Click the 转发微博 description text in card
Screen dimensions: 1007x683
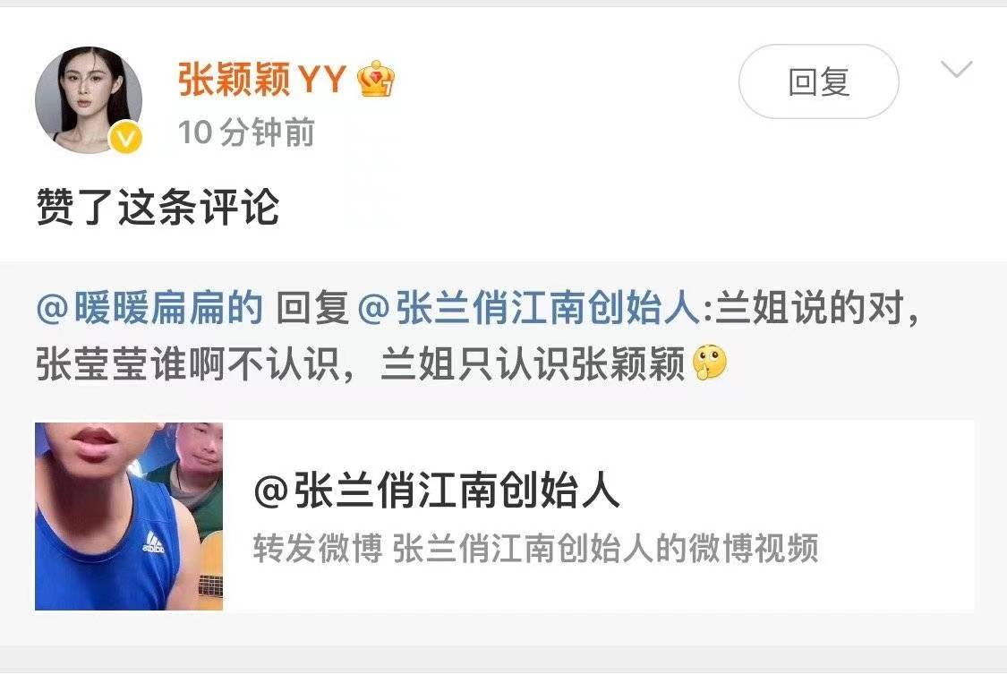pos(535,548)
